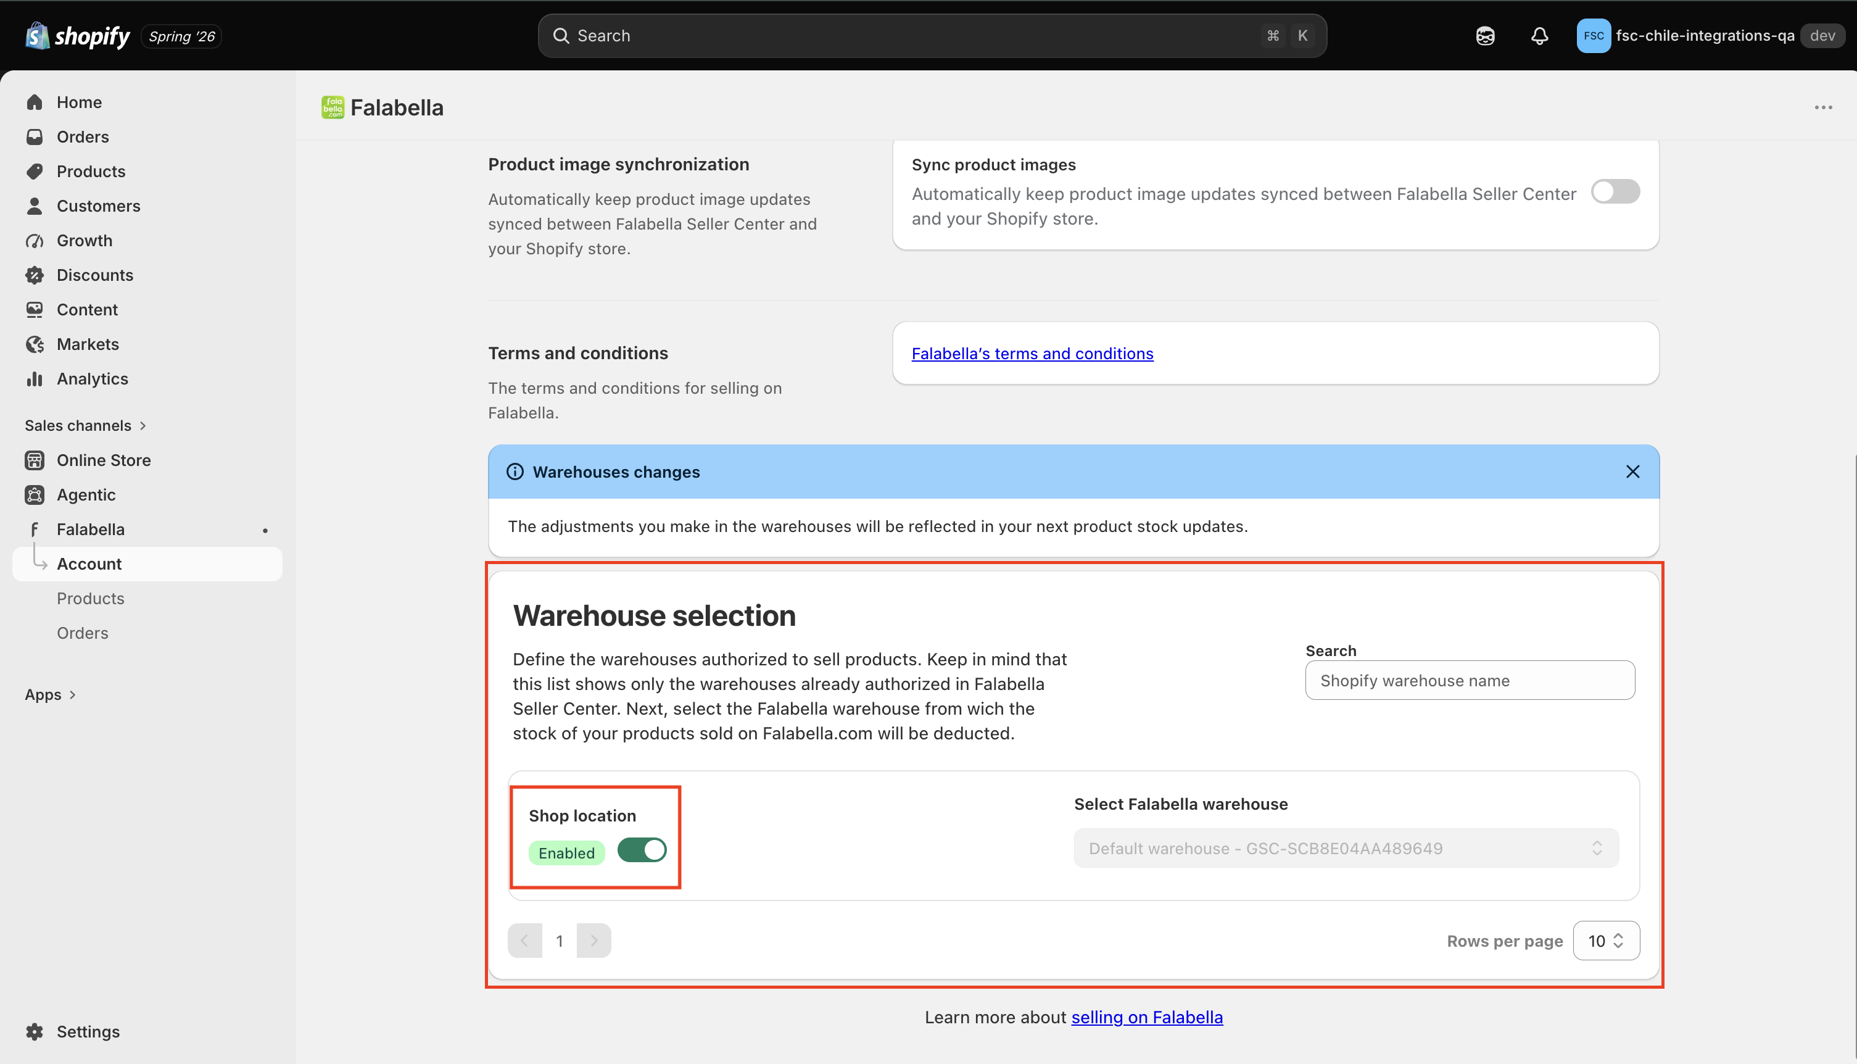Click the Product image synchronization heading
Image resolution: width=1857 pixels, height=1064 pixels.
click(x=618, y=164)
